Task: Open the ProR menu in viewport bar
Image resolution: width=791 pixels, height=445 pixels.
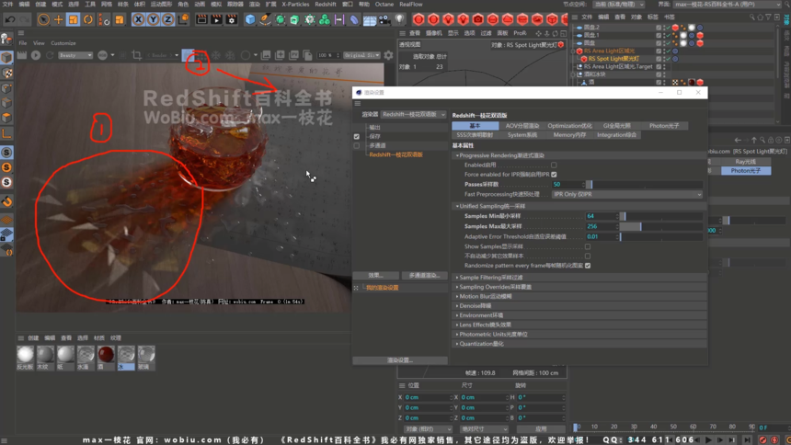Action: 520,33
